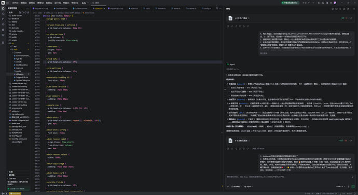358x195 pixels.
Task: Open vite.config.ts in explorer tree
Action: (17, 142)
